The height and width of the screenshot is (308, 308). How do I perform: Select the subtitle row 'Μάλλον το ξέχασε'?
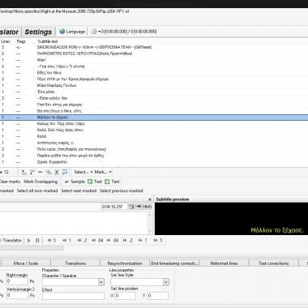click(154, 118)
